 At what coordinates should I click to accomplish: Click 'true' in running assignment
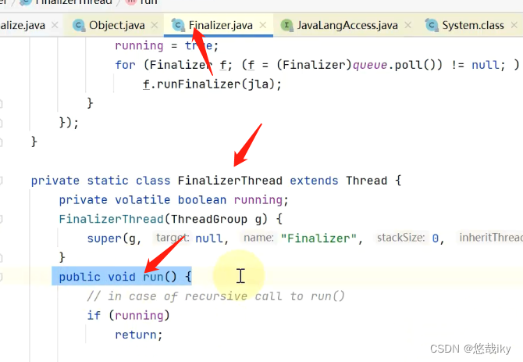[199, 46]
